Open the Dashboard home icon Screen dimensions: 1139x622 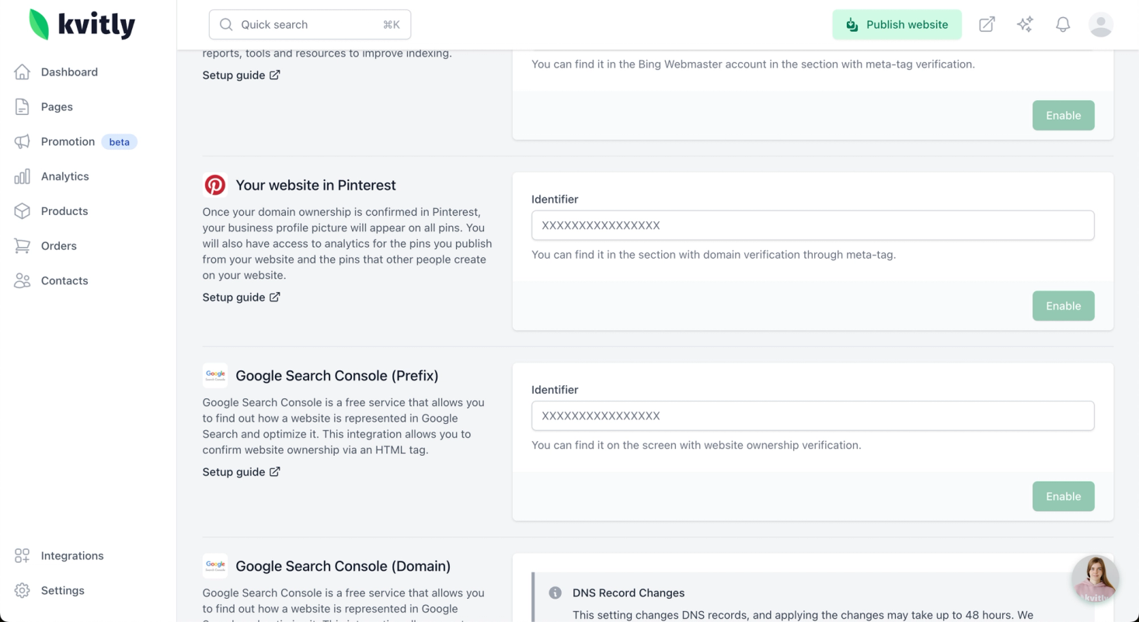(x=23, y=72)
